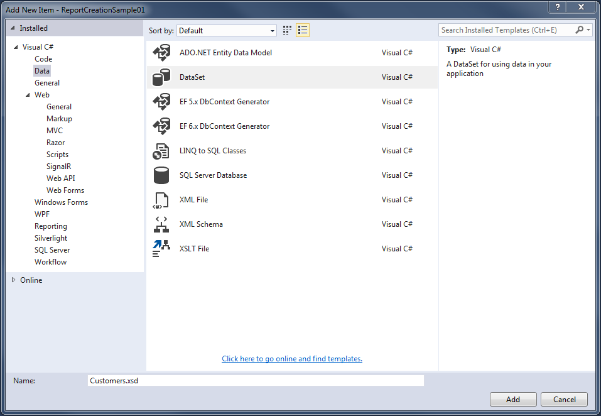The image size is (601, 416).
Task: Select the Markup category
Action: tap(60, 119)
